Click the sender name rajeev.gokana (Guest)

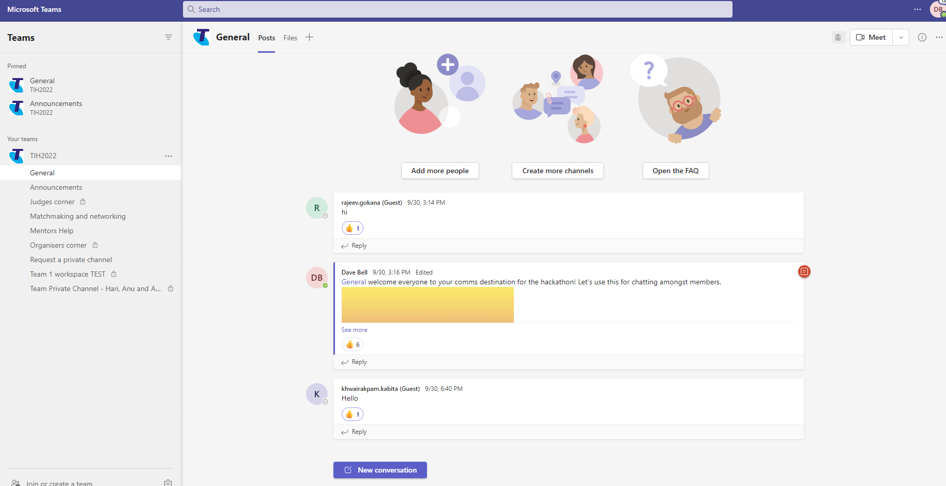[372, 203]
